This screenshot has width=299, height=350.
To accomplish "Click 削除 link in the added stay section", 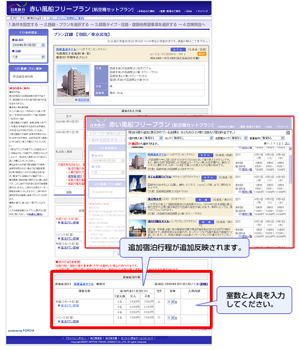I will pyautogui.click(x=204, y=284).
